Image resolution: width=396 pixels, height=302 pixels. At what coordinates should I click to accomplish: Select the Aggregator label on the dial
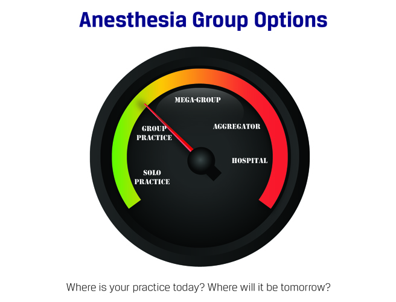click(237, 126)
